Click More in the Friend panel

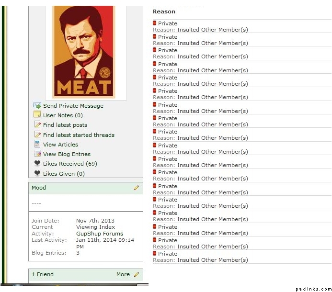coord(123,274)
